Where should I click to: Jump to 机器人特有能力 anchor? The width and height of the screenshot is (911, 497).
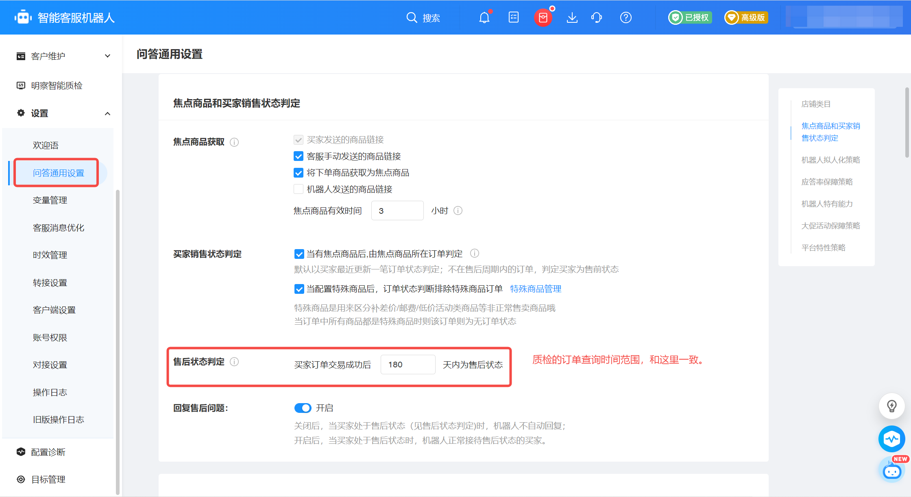coord(827,204)
